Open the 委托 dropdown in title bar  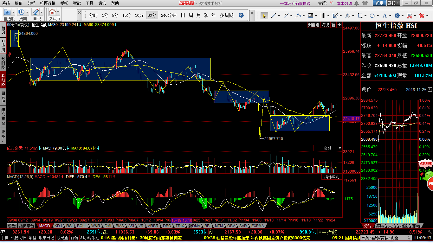point(393,3)
